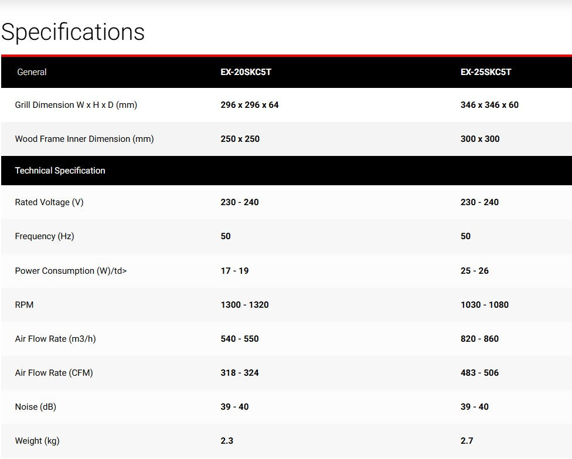Click the 2.7 weight value
572x459 pixels.
click(x=467, y=441)
